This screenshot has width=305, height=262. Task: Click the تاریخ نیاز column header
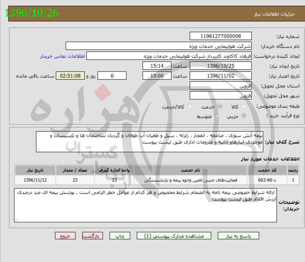35,170
